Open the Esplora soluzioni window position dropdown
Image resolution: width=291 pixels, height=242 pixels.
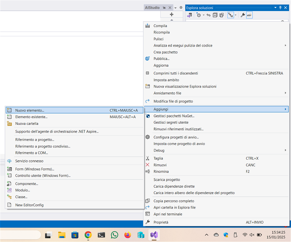pyautogui.click(x=275, y=8)
